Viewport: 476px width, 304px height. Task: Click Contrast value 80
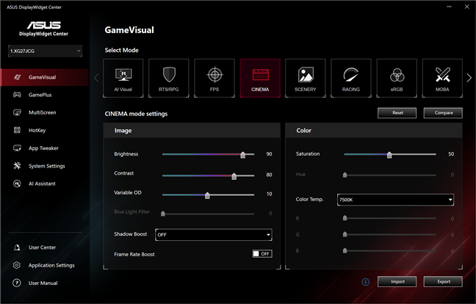coord(269,175)
